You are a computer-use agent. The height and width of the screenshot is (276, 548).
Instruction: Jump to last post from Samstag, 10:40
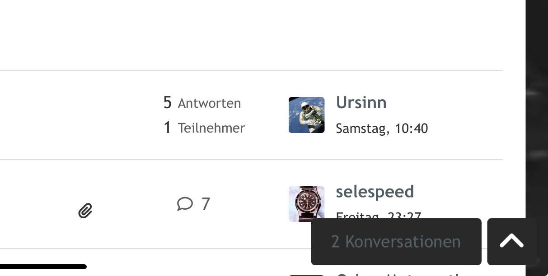pyautogui.click(x=382, y=129)
